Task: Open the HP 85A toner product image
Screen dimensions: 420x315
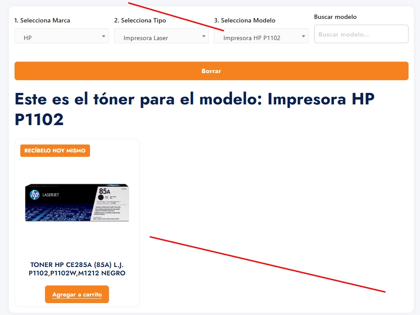Action: coord(77,203)
